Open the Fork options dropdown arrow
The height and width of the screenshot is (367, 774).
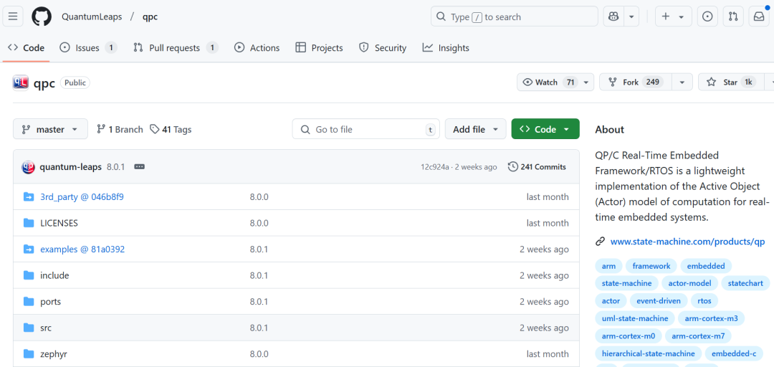[x=682, y=82]
